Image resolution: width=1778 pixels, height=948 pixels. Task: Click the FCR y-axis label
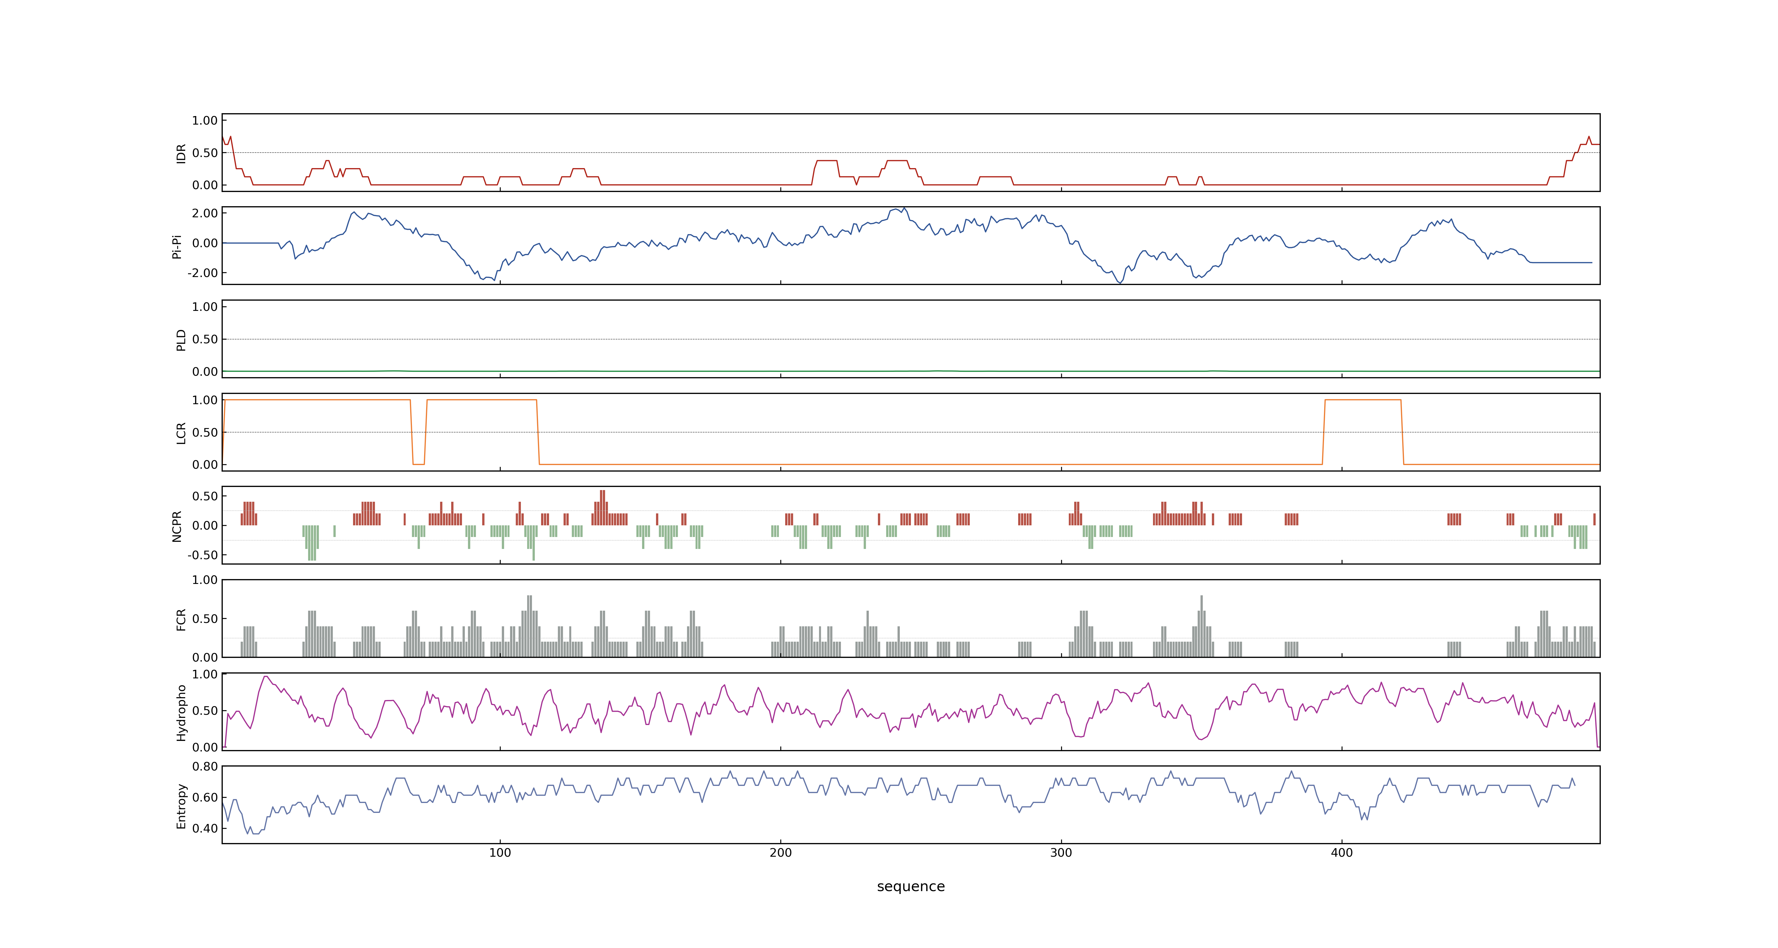point(181,619)
